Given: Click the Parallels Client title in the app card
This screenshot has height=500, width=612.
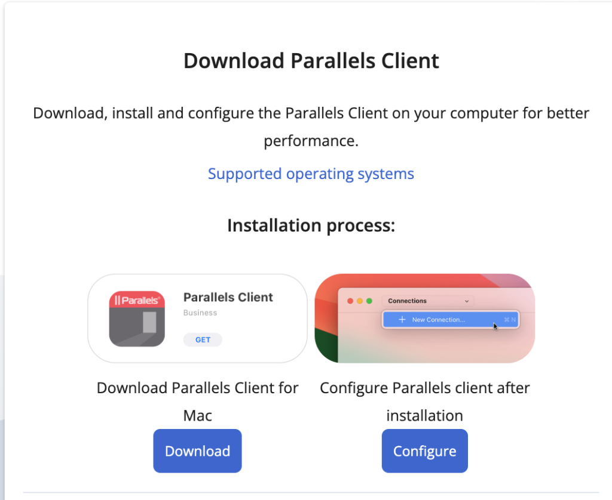Looking at the screenshot, I should tap(228, 297).
